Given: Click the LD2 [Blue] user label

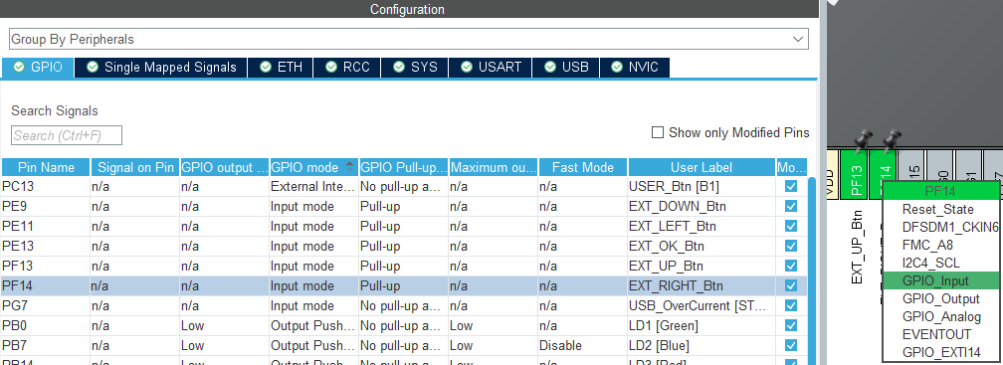Looking at the screenshot, I should click(660, 345).
